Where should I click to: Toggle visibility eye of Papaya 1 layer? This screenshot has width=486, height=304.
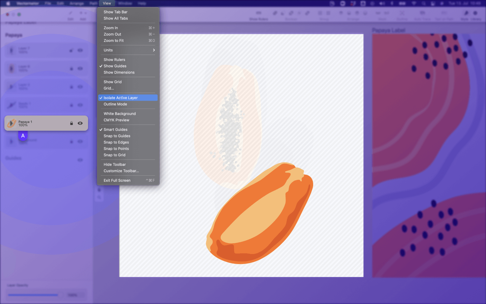click(x=80, y=123)
